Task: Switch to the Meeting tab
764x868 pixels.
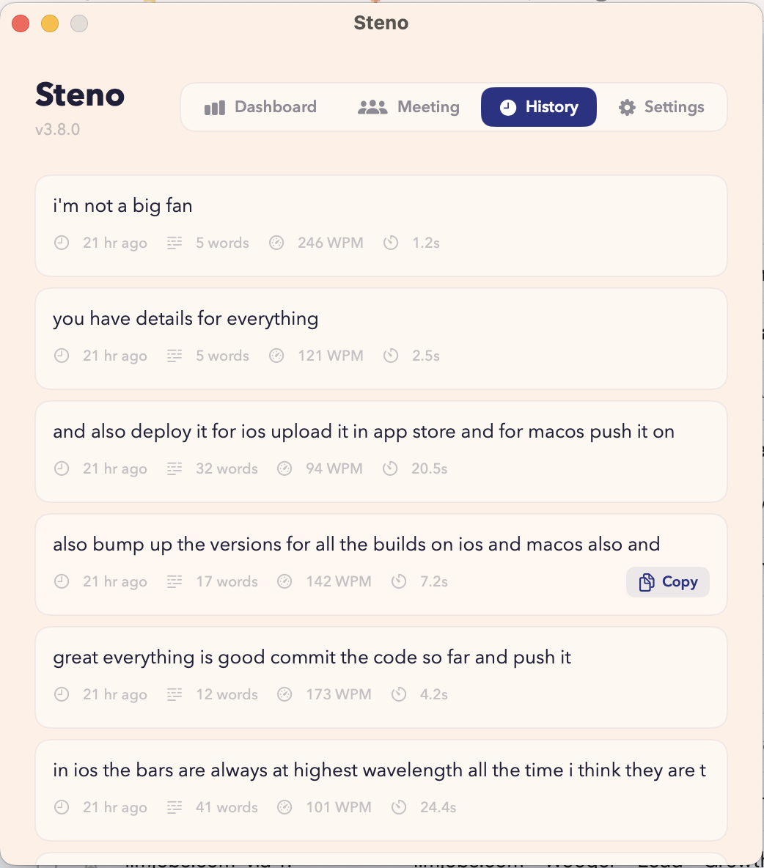Action: point(408,107)
